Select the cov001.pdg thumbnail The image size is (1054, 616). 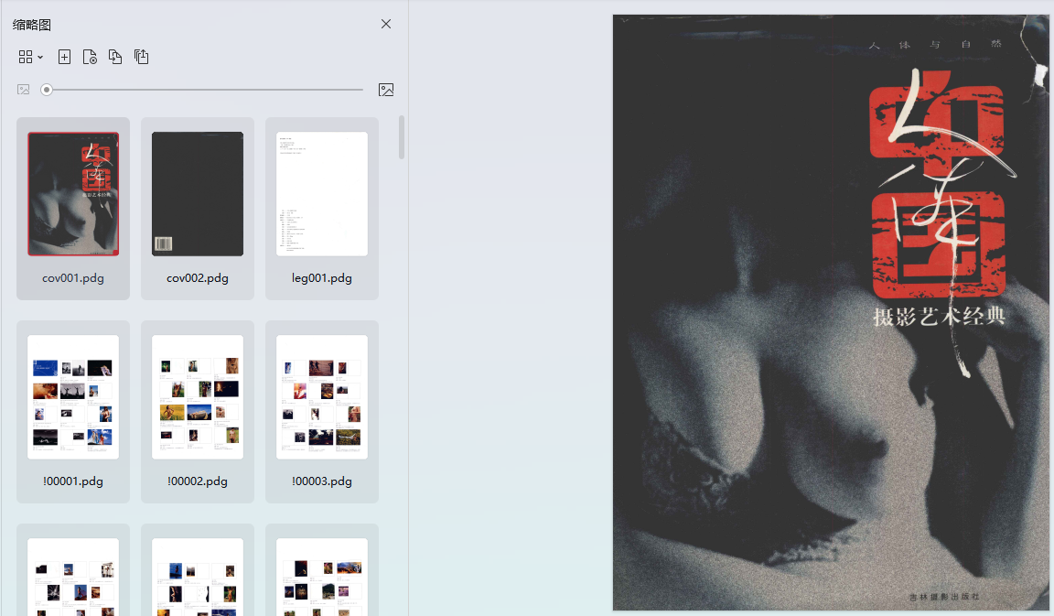[73, 194]
